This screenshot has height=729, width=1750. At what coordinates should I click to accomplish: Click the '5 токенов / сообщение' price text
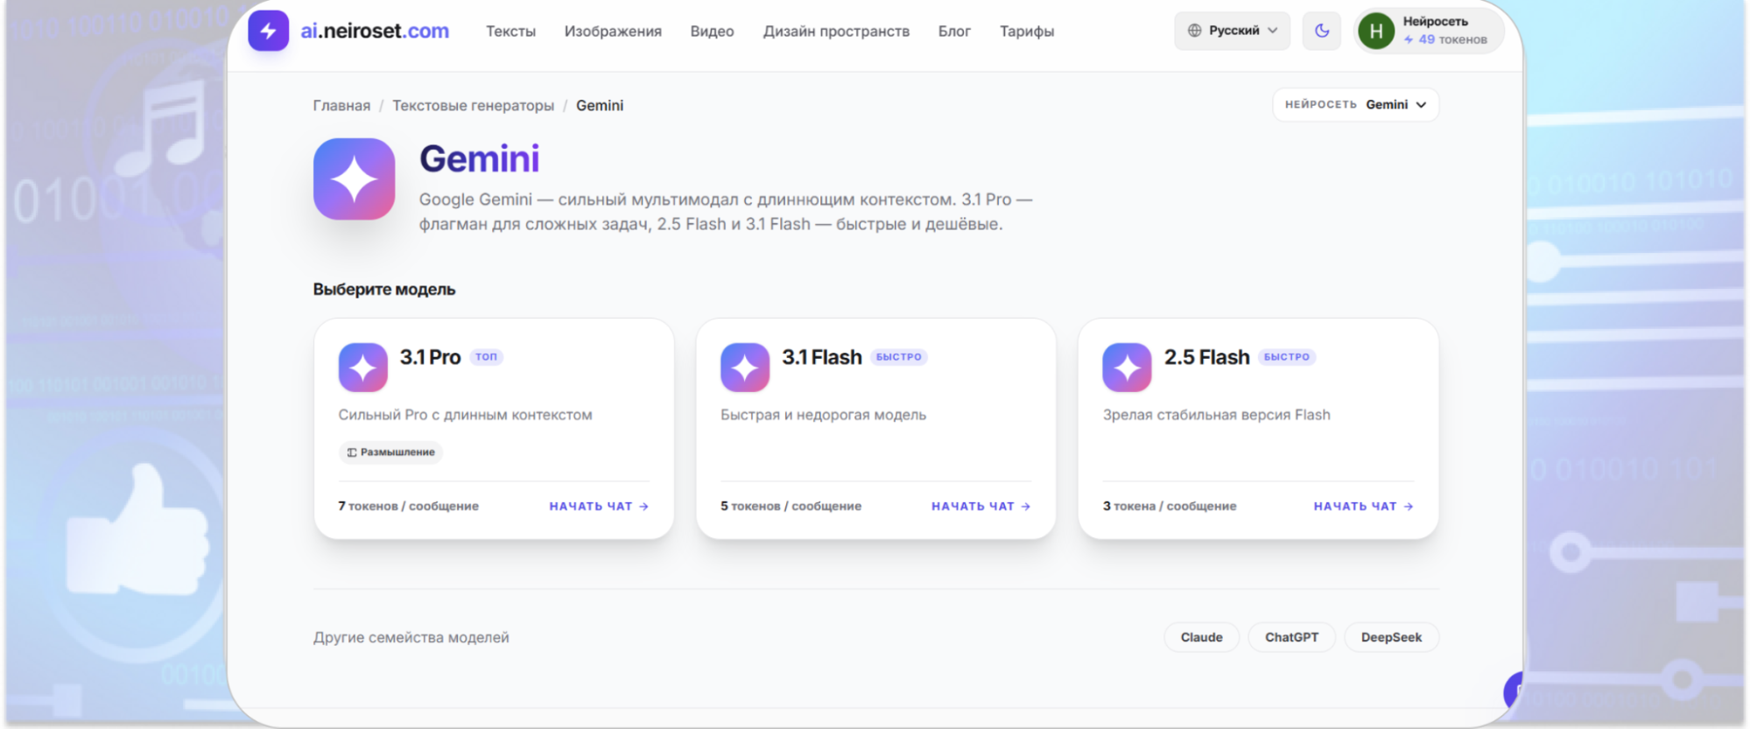[x=791, y=507]
